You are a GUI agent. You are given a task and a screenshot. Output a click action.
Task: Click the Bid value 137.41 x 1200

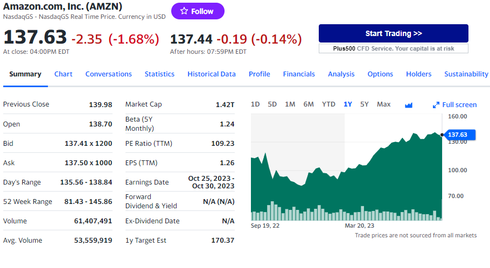tap(88, 143)
